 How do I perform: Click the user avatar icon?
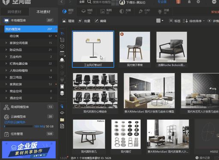tap(122, 2)
